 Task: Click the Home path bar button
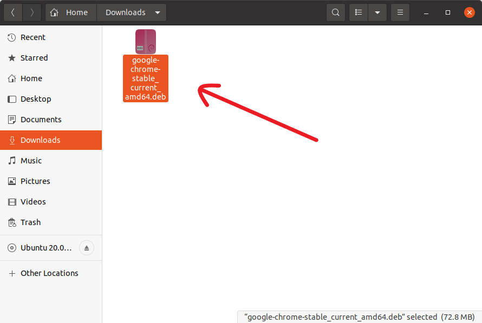click(x=71, y=12)
